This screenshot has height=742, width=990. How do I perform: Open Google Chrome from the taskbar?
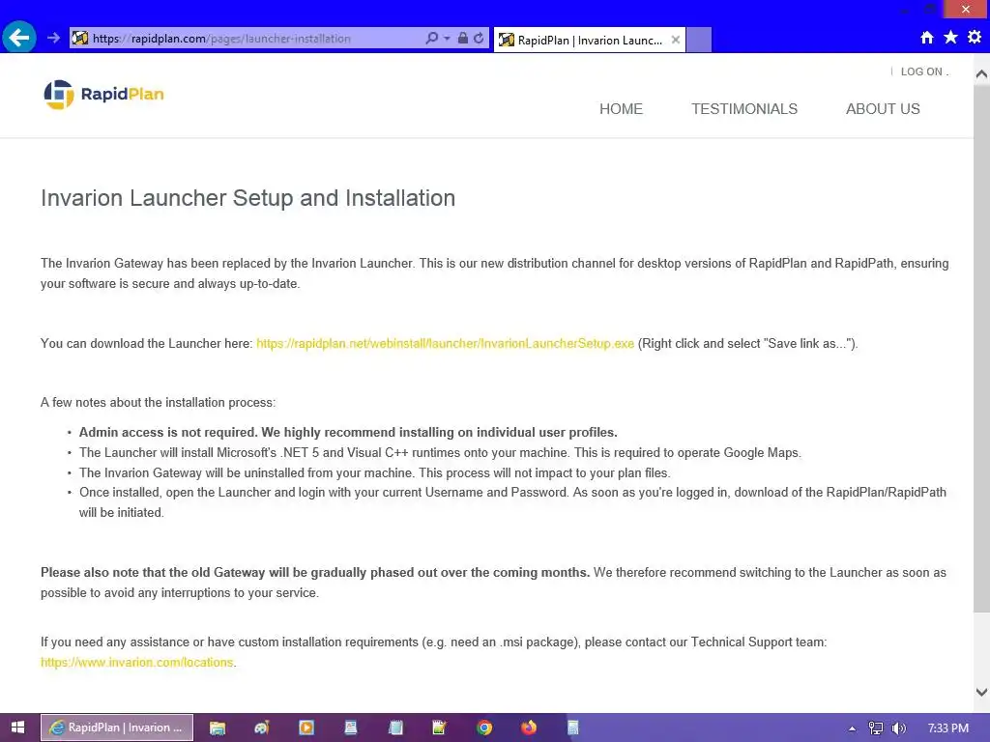(x=484, y=728)
